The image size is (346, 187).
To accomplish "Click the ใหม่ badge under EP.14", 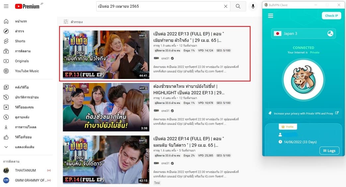I will (x=157, y=183).
